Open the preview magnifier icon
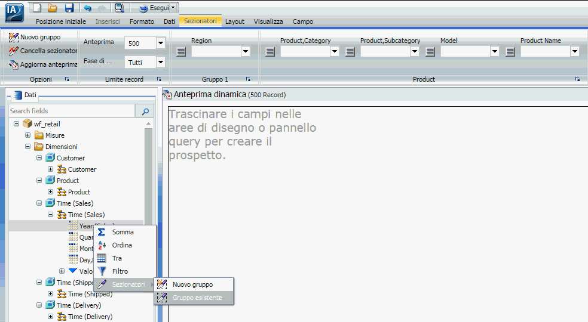Screen dimensions: 588x322 point(120,8)
